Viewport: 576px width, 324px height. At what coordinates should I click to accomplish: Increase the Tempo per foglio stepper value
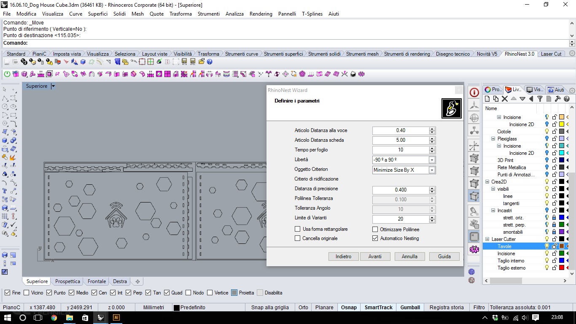pos(432,148)
